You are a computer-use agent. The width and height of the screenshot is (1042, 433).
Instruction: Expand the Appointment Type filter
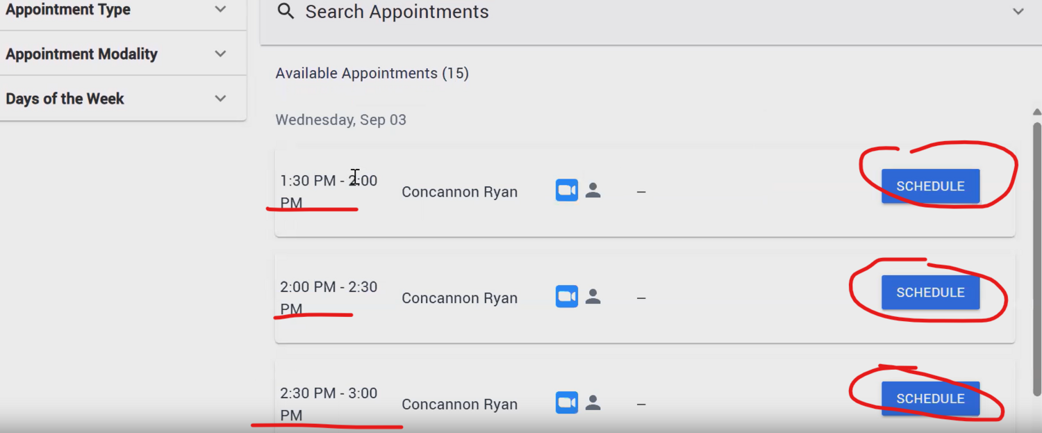click(220, 10)
